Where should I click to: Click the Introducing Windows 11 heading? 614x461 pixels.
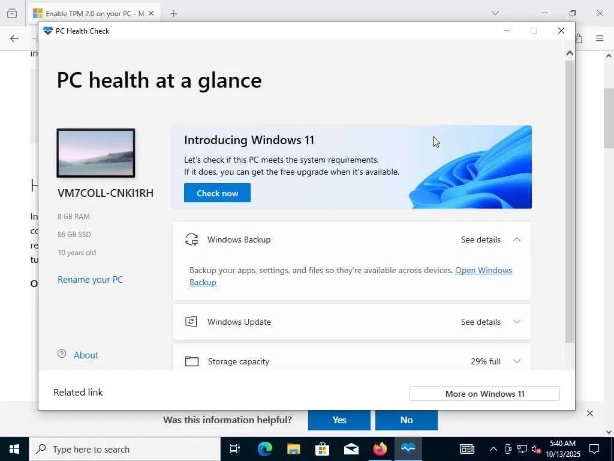click(249, 140)
